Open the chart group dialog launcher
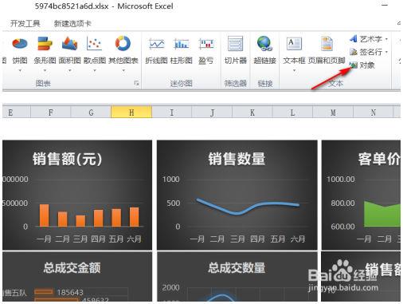The width and height of the screenshot is (403, 304). 136,83
